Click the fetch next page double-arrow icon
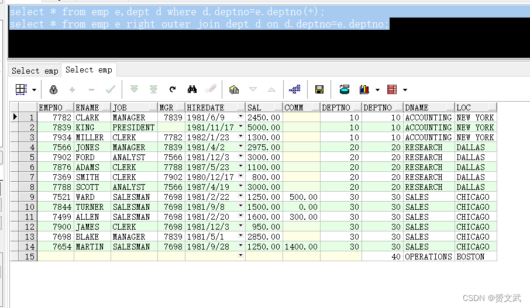This screenshot has height=308, width=530. pos(134,89)
